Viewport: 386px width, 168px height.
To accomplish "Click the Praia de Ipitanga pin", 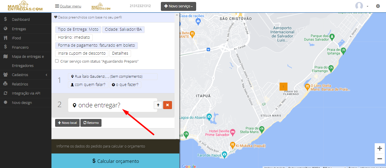I will tap(343, 50).
